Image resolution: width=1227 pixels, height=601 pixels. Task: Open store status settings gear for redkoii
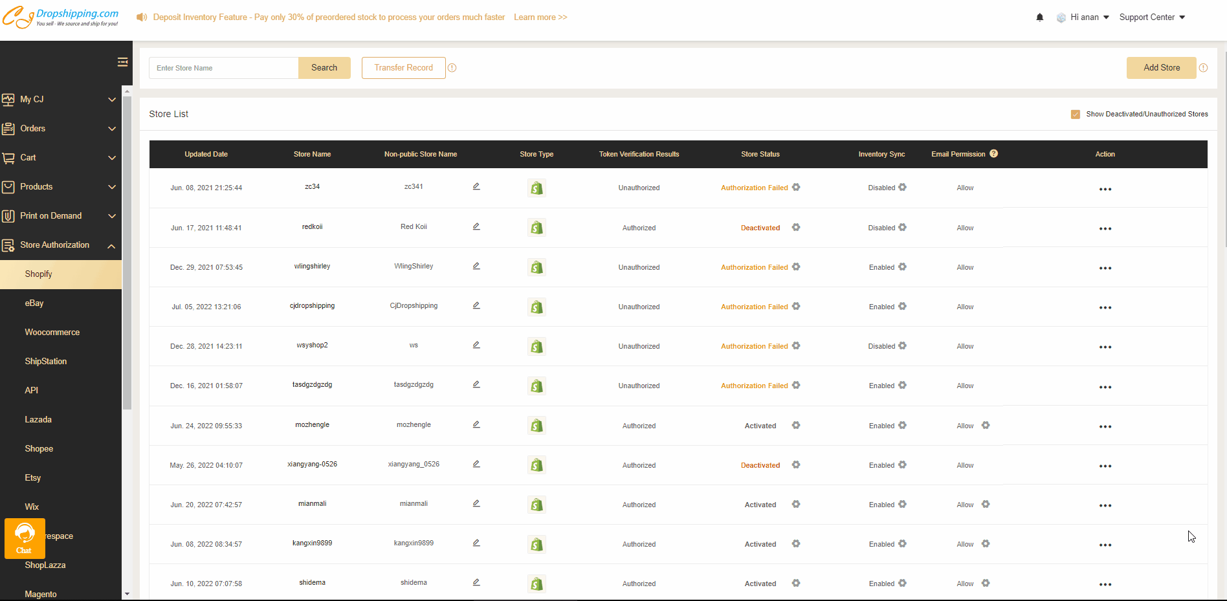(x=796, y=228)
